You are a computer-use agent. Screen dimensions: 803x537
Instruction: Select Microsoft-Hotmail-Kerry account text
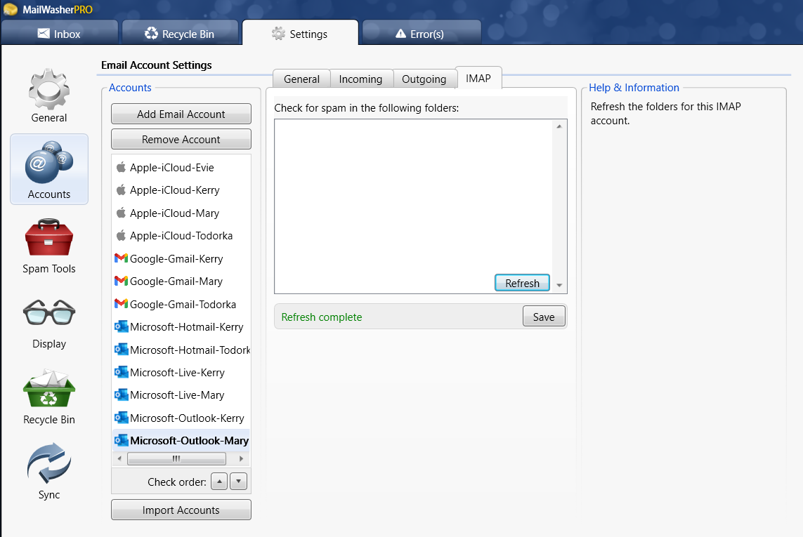[x=186, y=326]
